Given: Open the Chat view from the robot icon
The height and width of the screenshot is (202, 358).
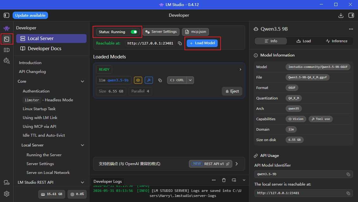Looking at the screenshot, I should [7, 28].
